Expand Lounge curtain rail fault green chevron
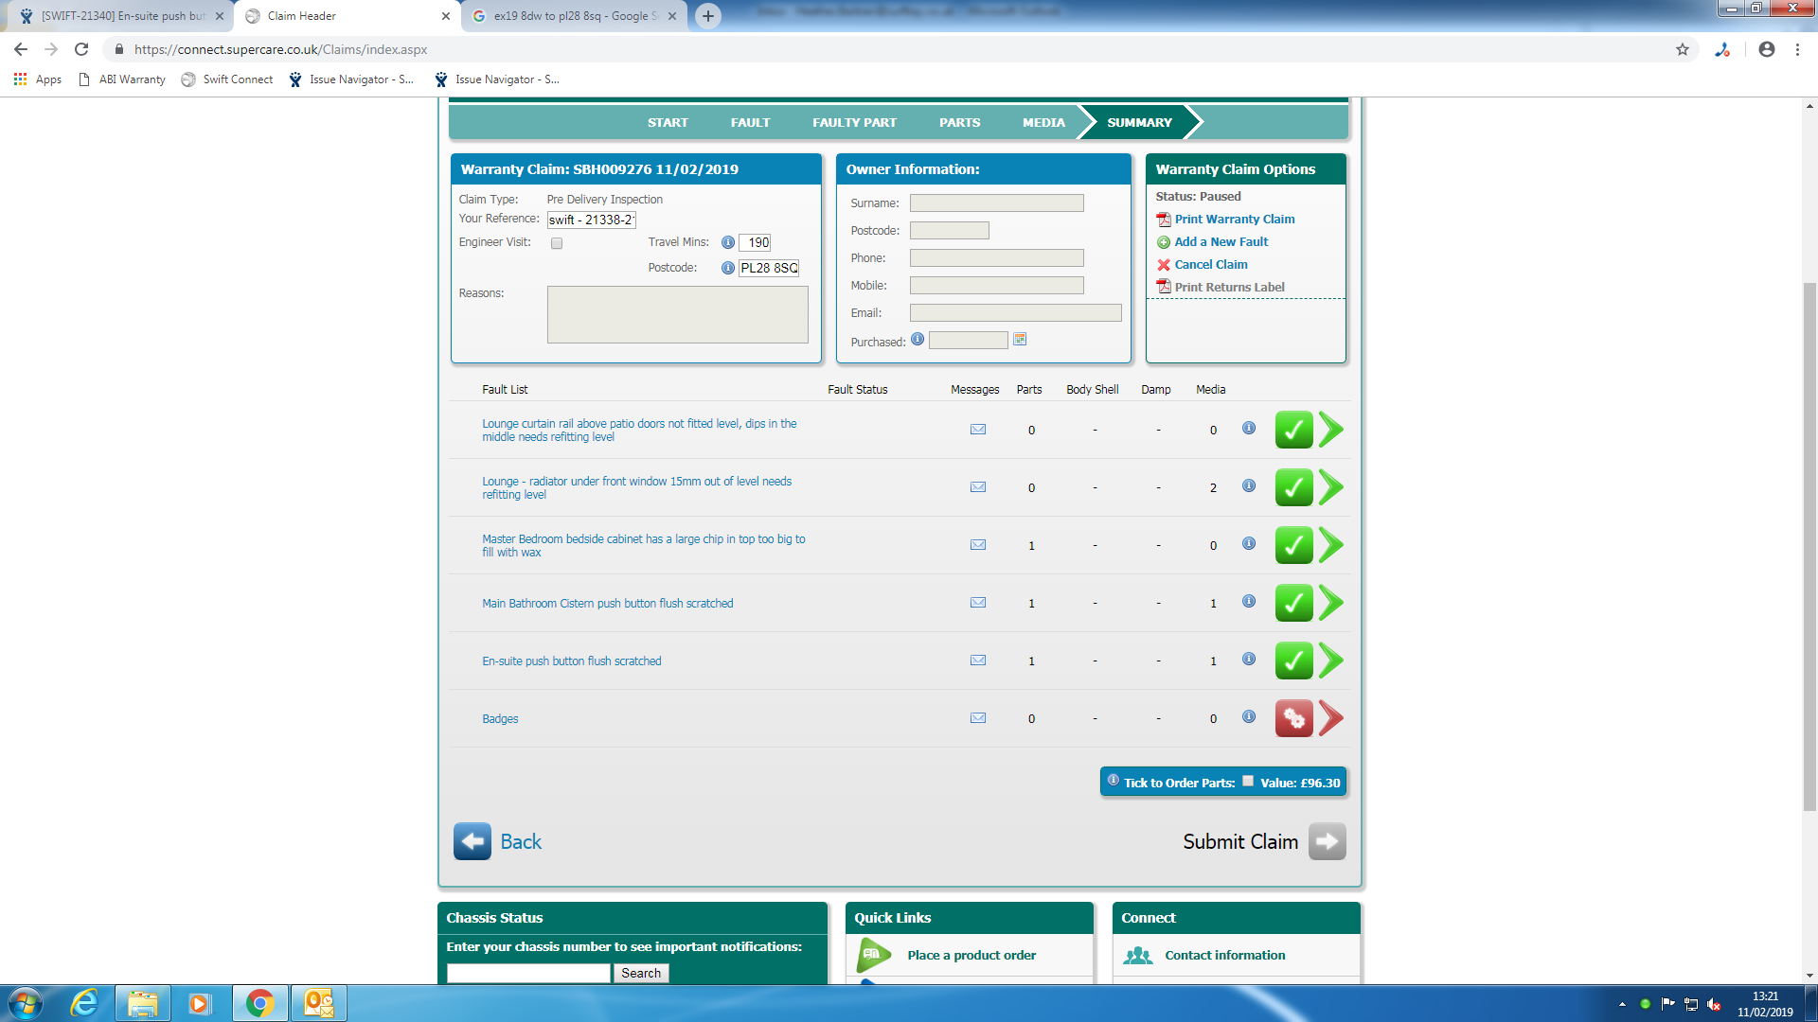Image resolution: width=1818 pixels, height=1022 pixels. (x=1331, y=430)
